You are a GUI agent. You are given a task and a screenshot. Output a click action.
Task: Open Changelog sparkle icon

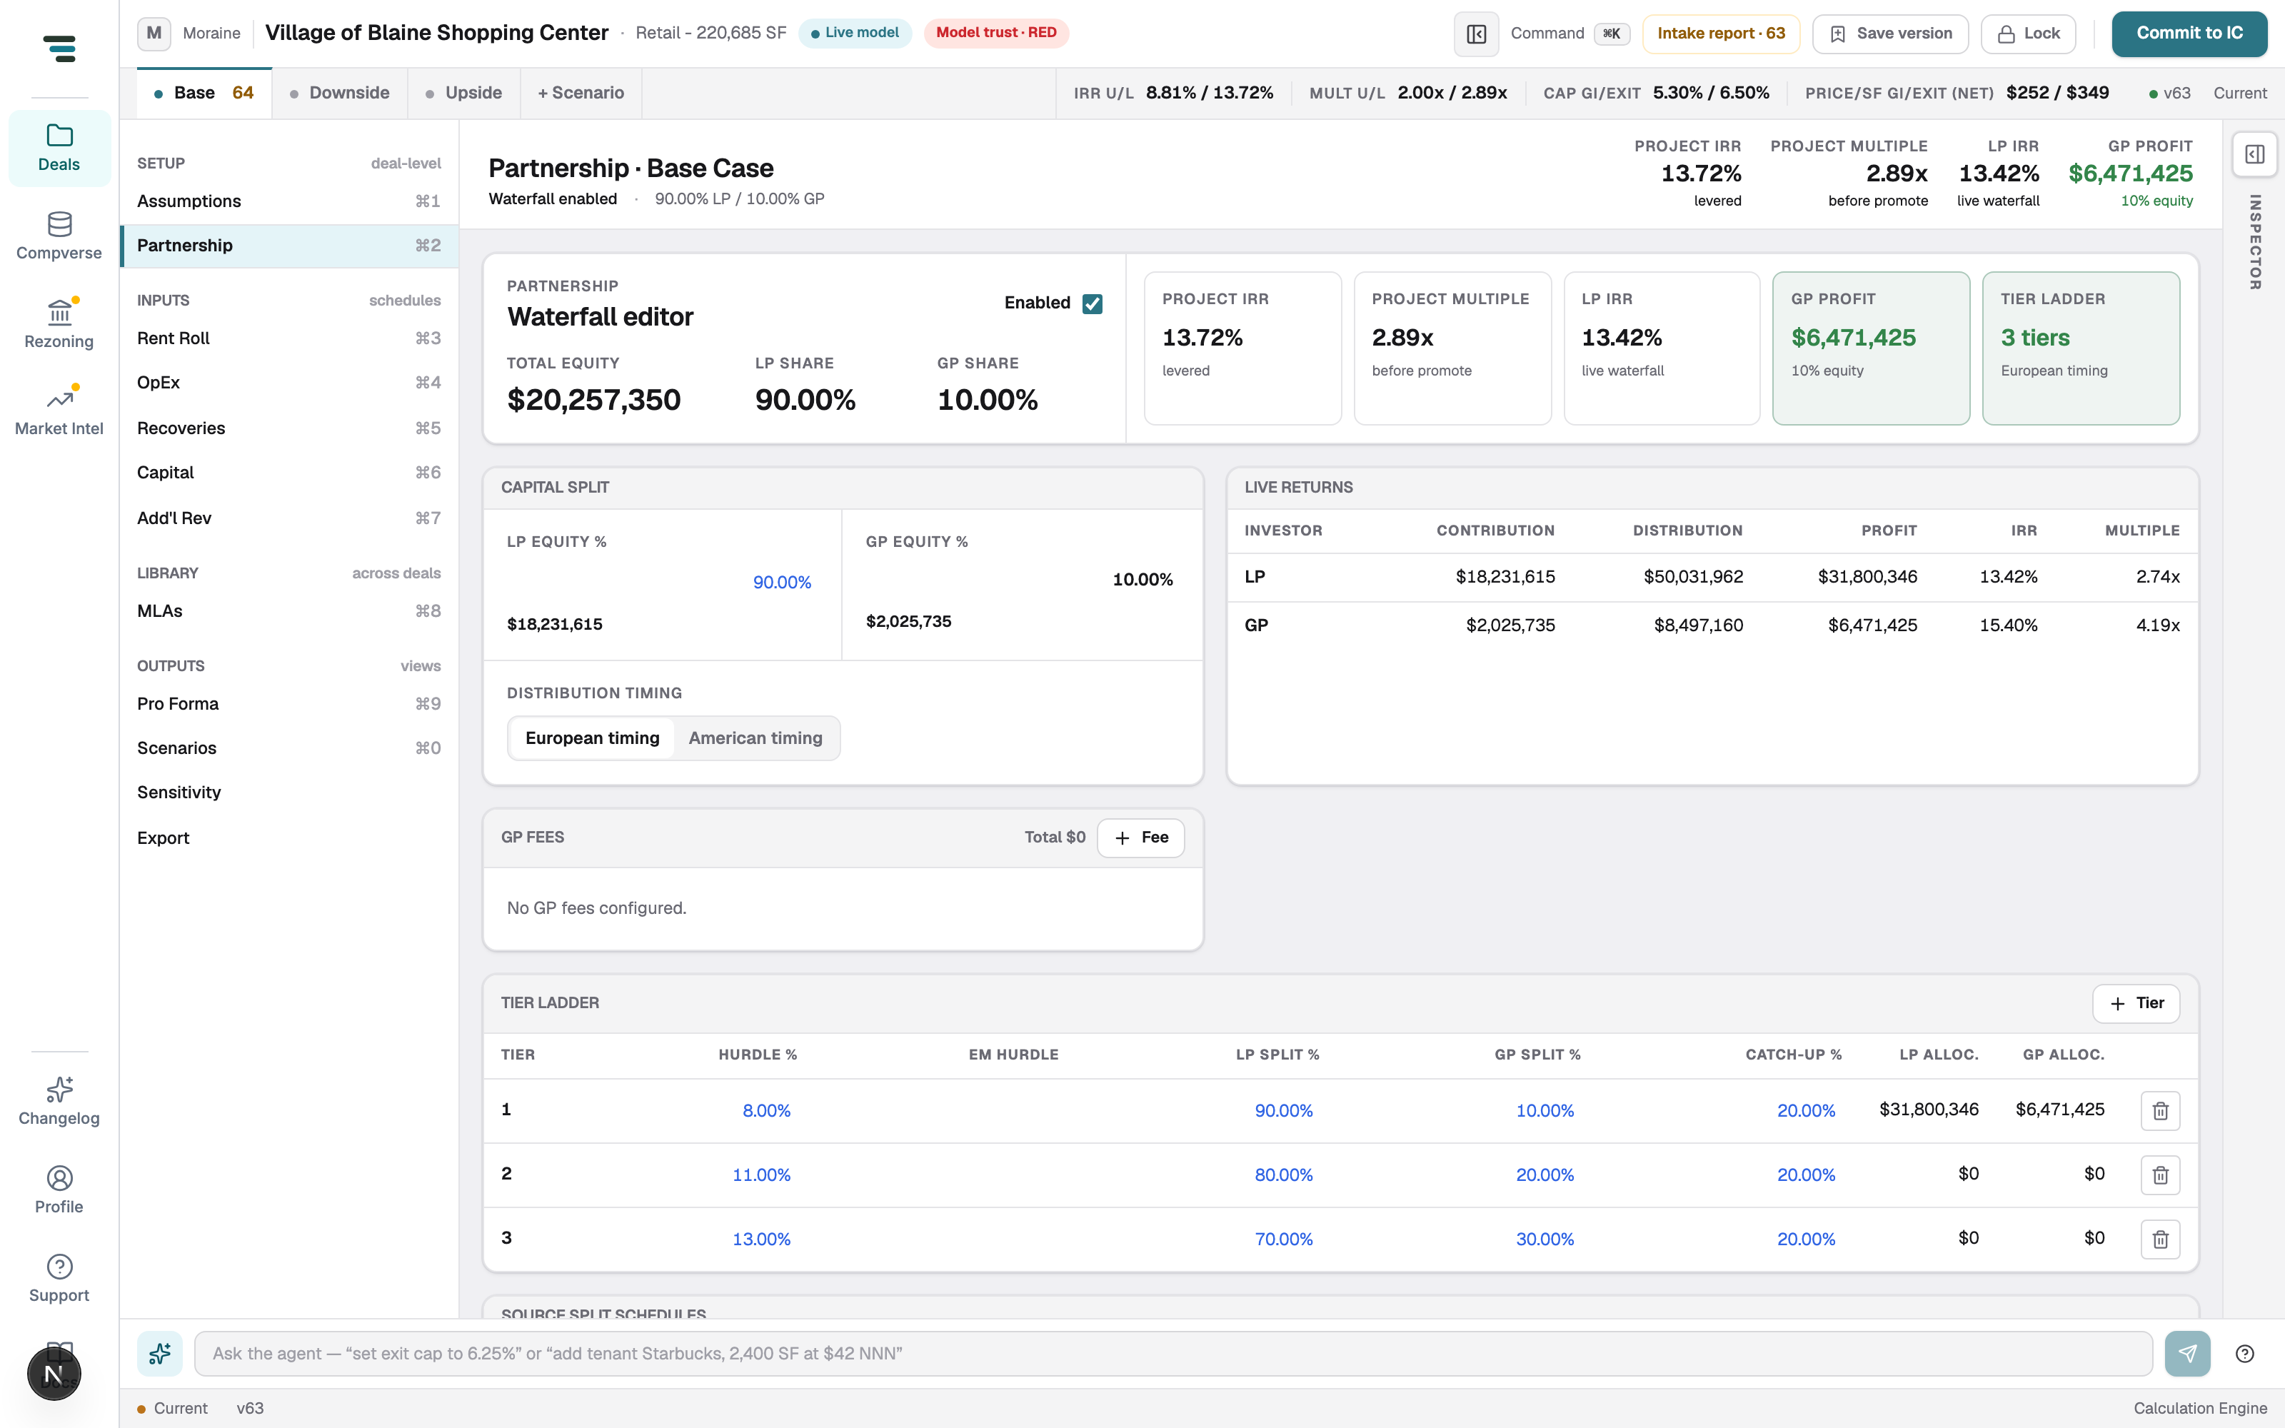(x=59, y=1101)
